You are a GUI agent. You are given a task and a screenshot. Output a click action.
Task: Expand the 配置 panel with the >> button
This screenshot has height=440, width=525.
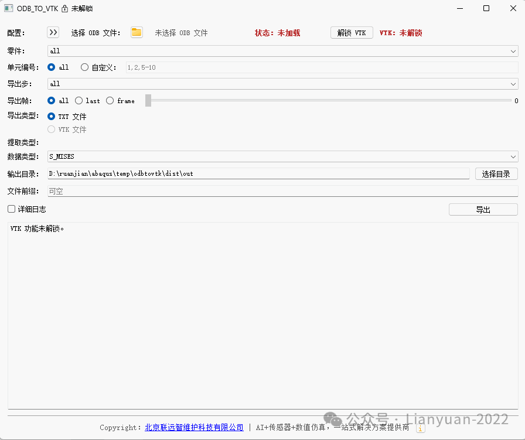[x=53, y=32]
